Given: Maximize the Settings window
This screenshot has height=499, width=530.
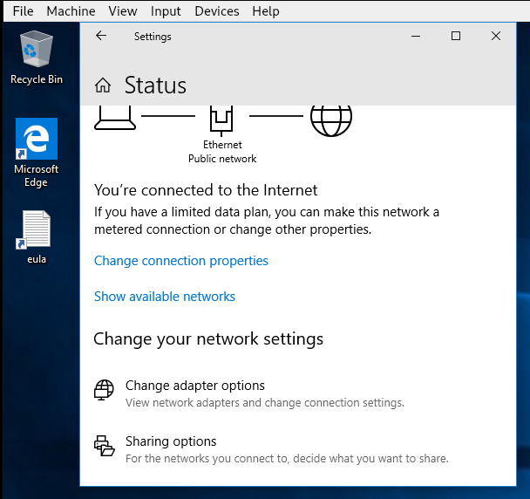Looking at the screenshot, I should 455,36.
